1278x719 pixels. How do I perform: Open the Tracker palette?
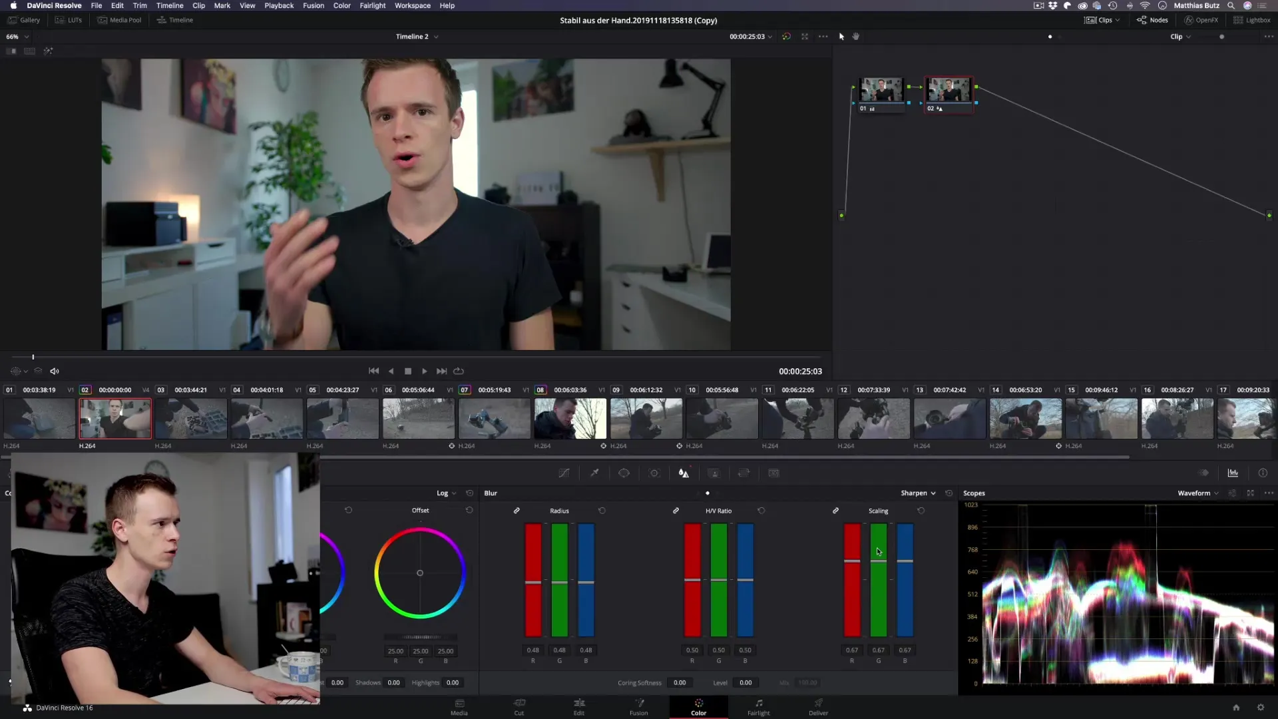[x=654, y=473]
